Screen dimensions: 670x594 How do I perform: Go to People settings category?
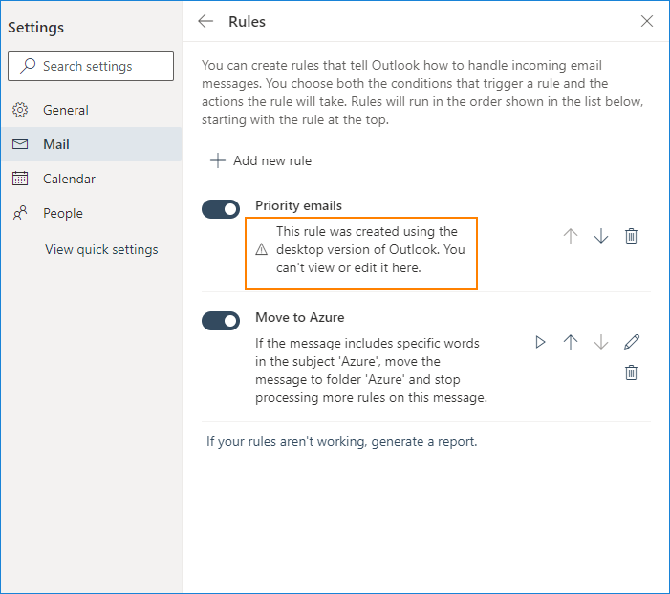coord(63,213)
